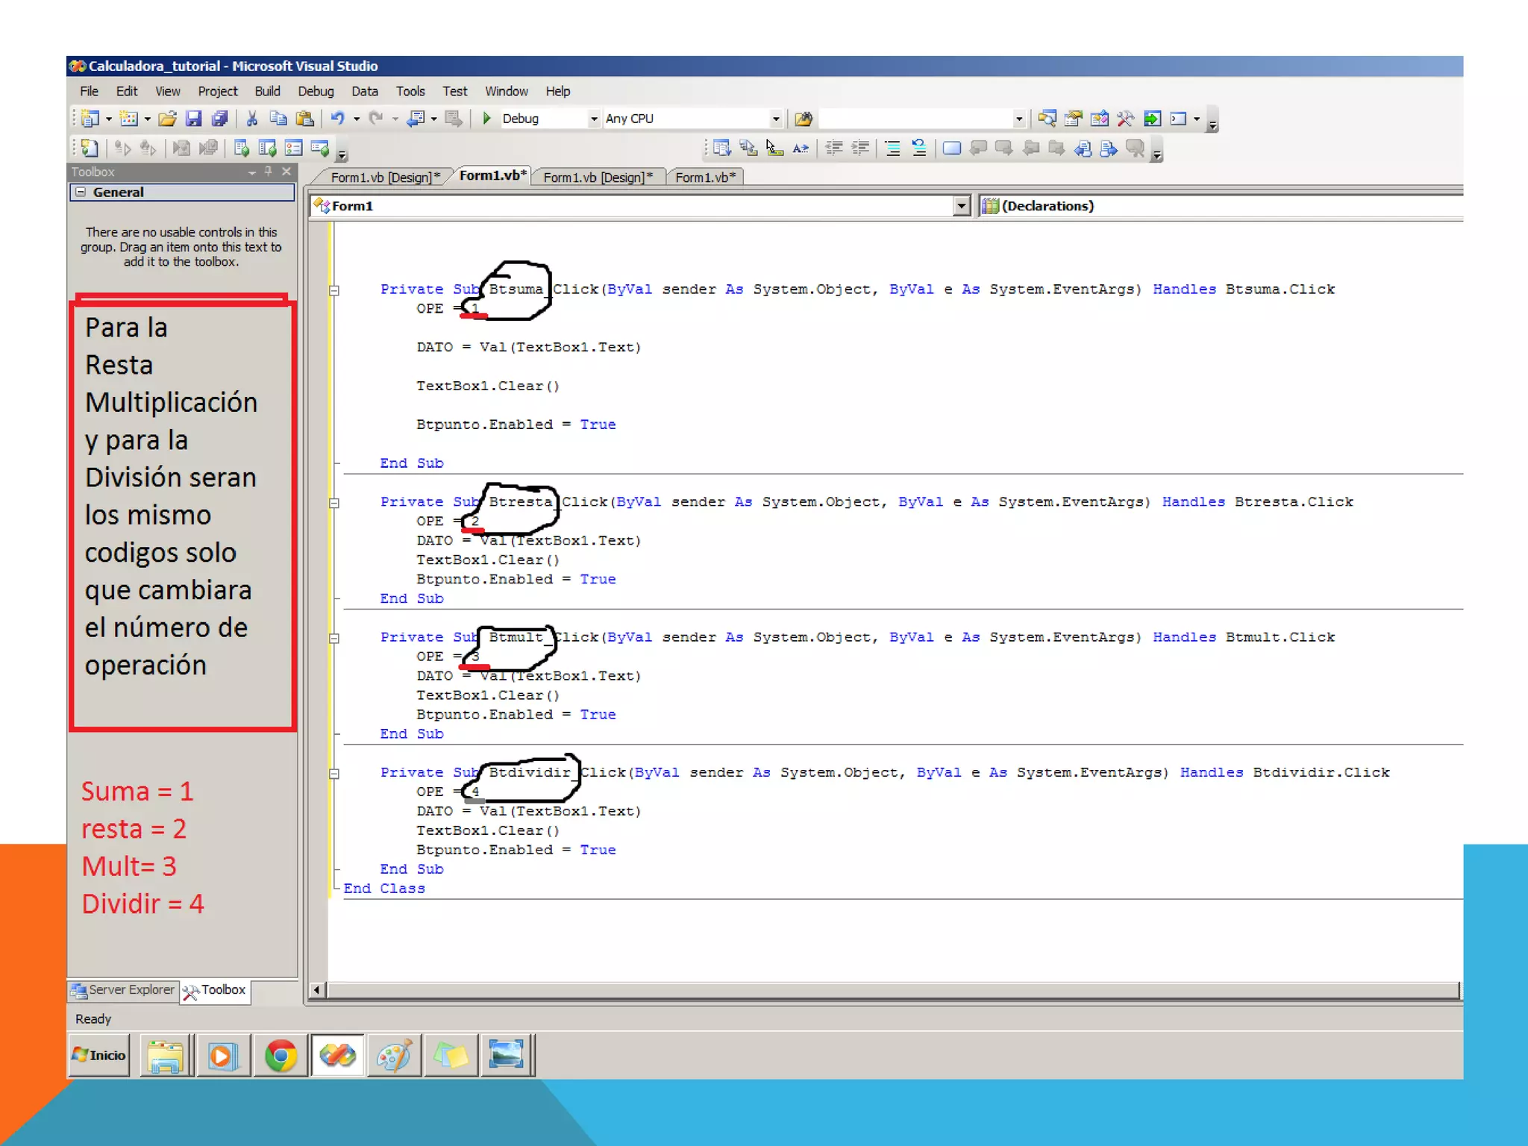This screenshot has width=1528, height=1146.
Task: Click the Copy icon in the toolbar
Action: (x=278, y=119)
